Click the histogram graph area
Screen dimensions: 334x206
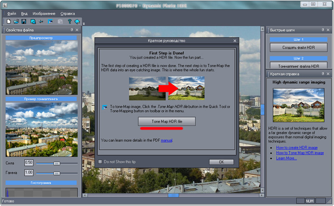41,192
